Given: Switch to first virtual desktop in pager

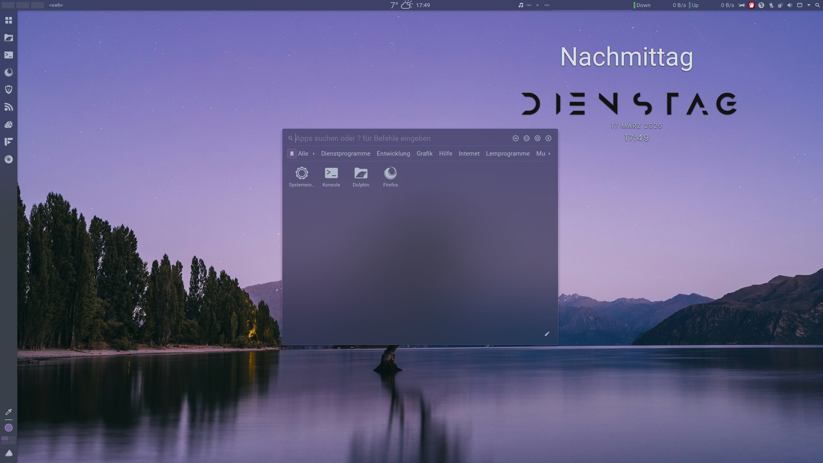Looking at the screenshot, I should (8, 5).
